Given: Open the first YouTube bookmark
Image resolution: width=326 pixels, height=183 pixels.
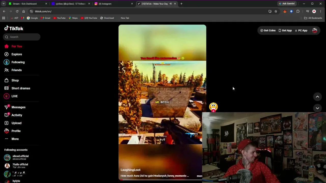Looking at the screenshot, I should tap(59, 18).
